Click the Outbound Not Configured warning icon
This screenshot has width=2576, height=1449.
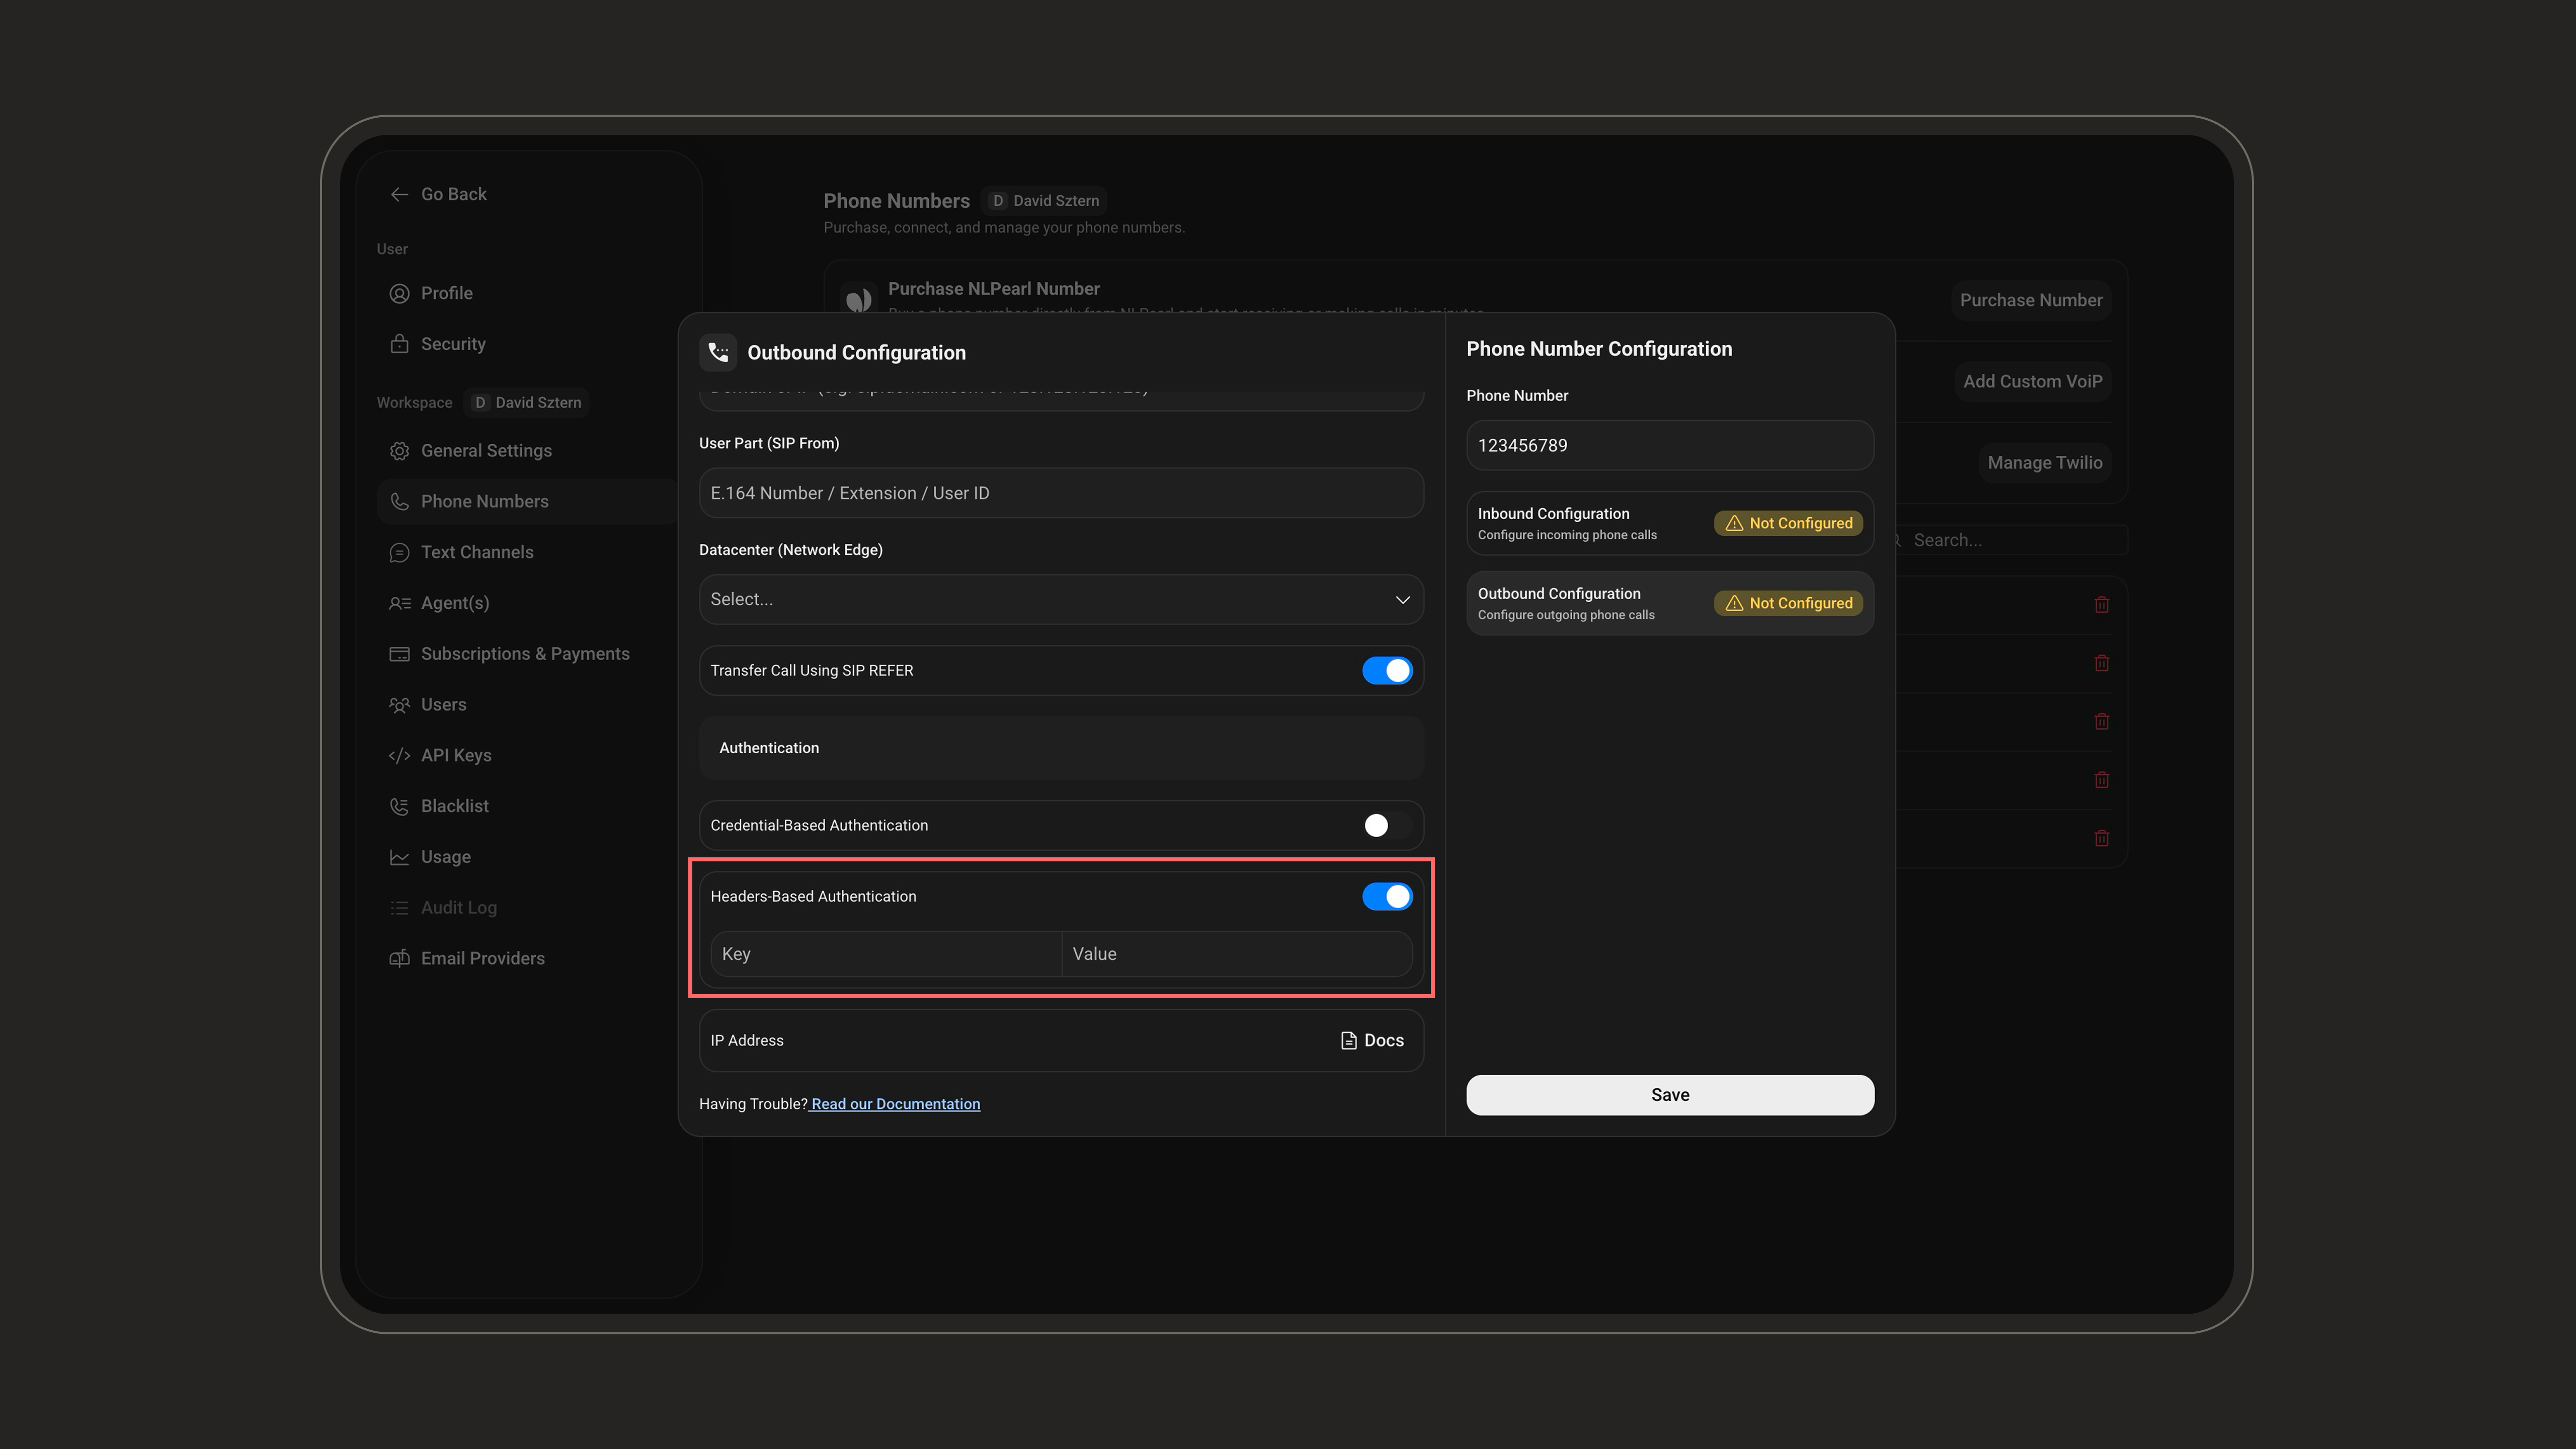tap(1734, 603)
